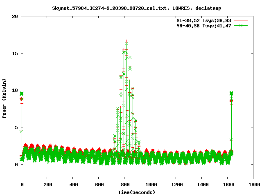Click the y-axis tick label 15

pyautogui.click(x=15, y=53)
